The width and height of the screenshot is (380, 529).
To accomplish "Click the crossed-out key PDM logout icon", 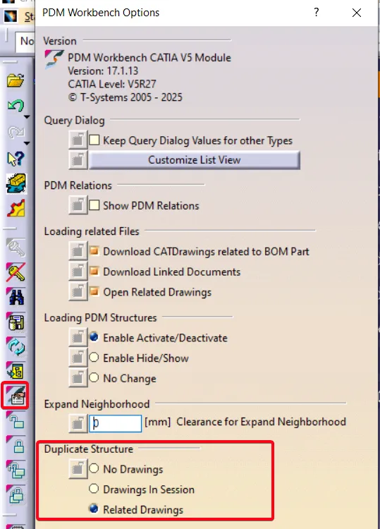I will tap(16, 272).
